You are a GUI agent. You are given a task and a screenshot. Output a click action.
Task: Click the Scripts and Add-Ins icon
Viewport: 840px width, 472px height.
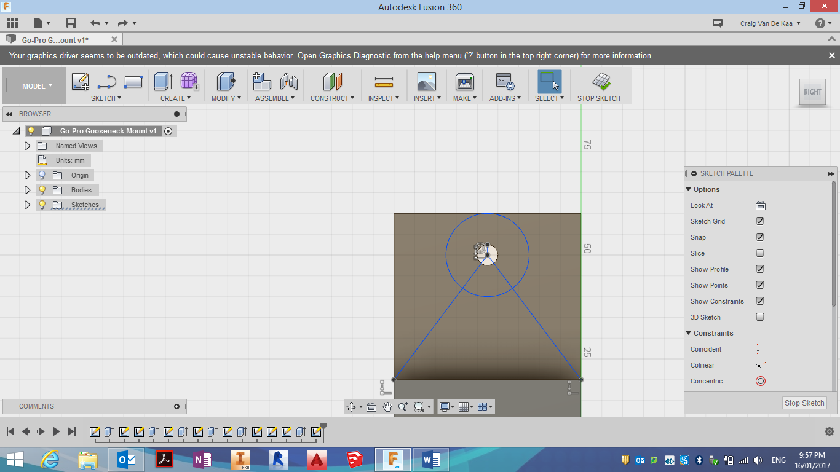pyautogui.click(x=505, y=82)
